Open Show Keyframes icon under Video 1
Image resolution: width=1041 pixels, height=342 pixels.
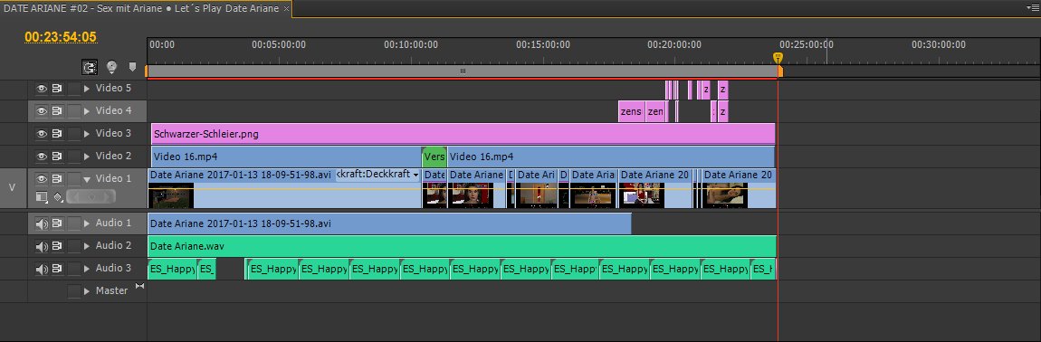tap(58, 196)
